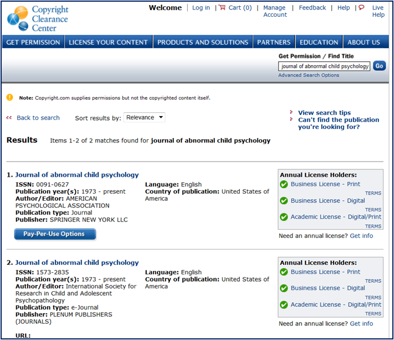Click the Live Help chat bubble icon
394x340 pixels.
(361, 8)
